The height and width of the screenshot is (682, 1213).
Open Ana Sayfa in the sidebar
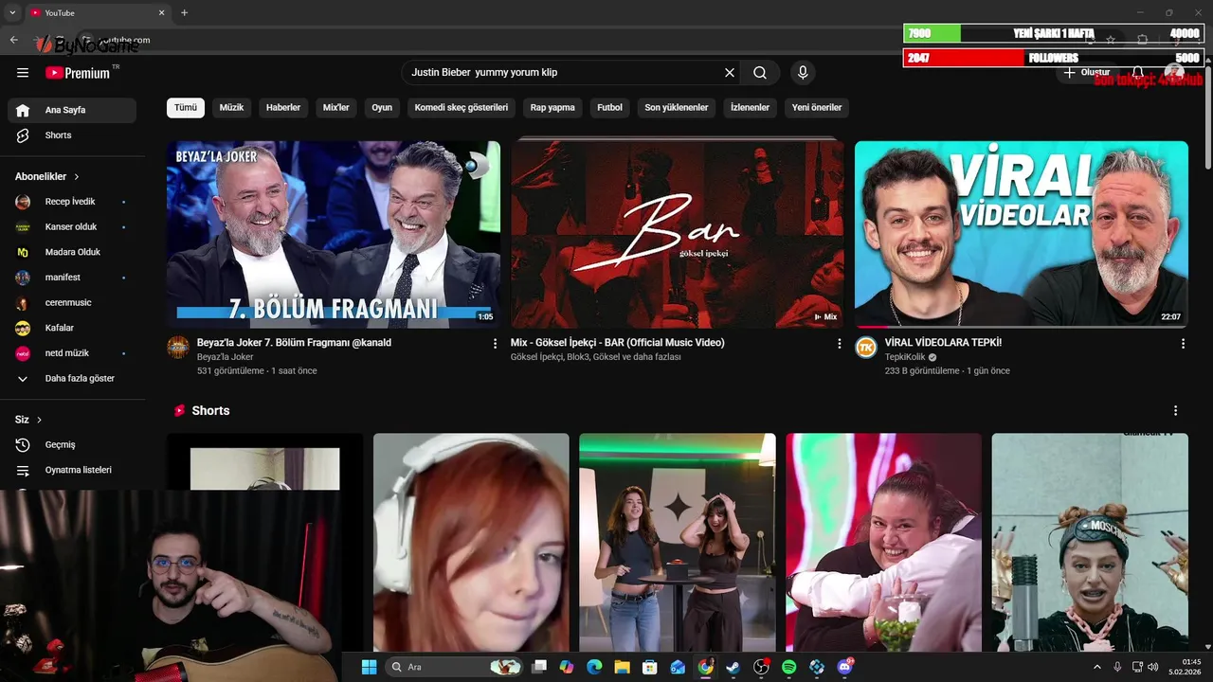click(72, 110)
